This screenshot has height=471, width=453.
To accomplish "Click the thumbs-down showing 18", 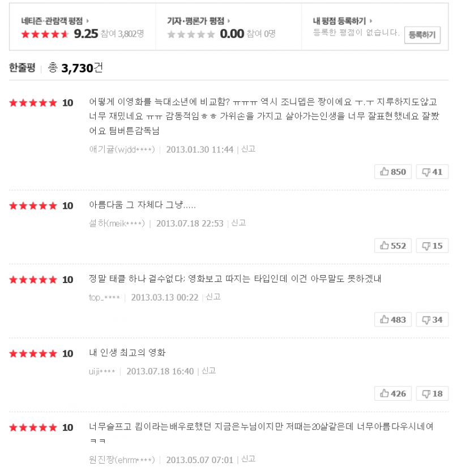I will pos(432,393).
